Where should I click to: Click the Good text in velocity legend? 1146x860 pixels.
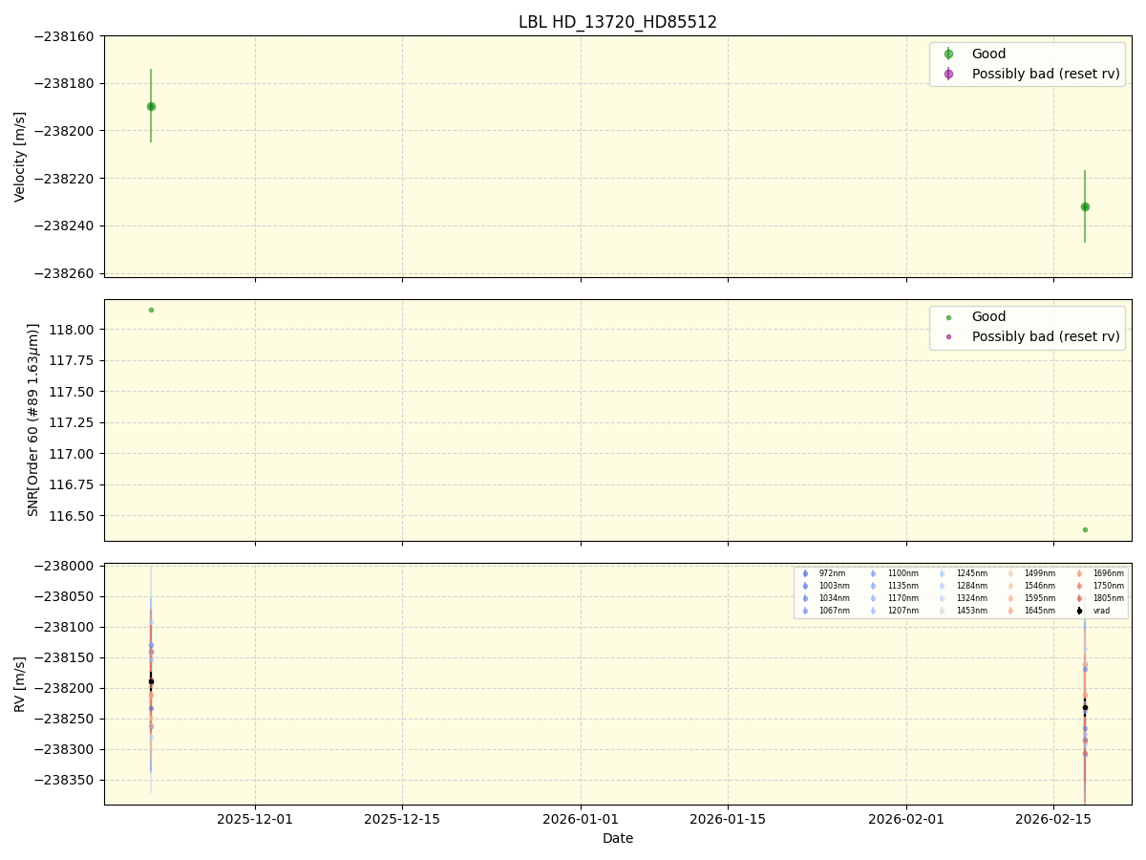(x=988, y=54)
